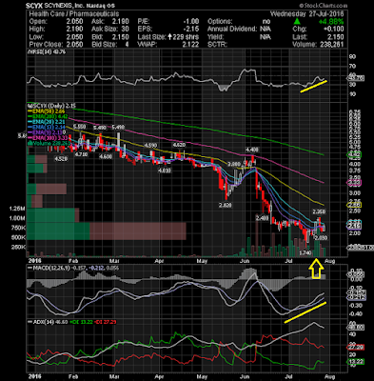Click the Chg value +0.100

[334, 29]
